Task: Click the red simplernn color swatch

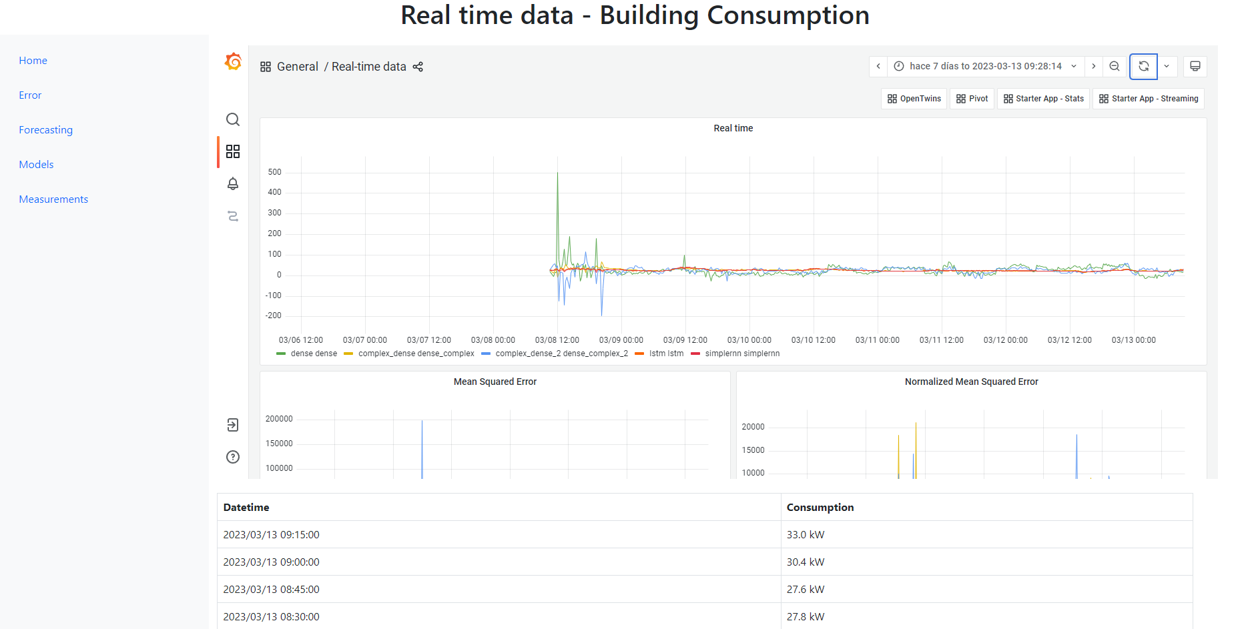Action: click(x=695, y=354)
